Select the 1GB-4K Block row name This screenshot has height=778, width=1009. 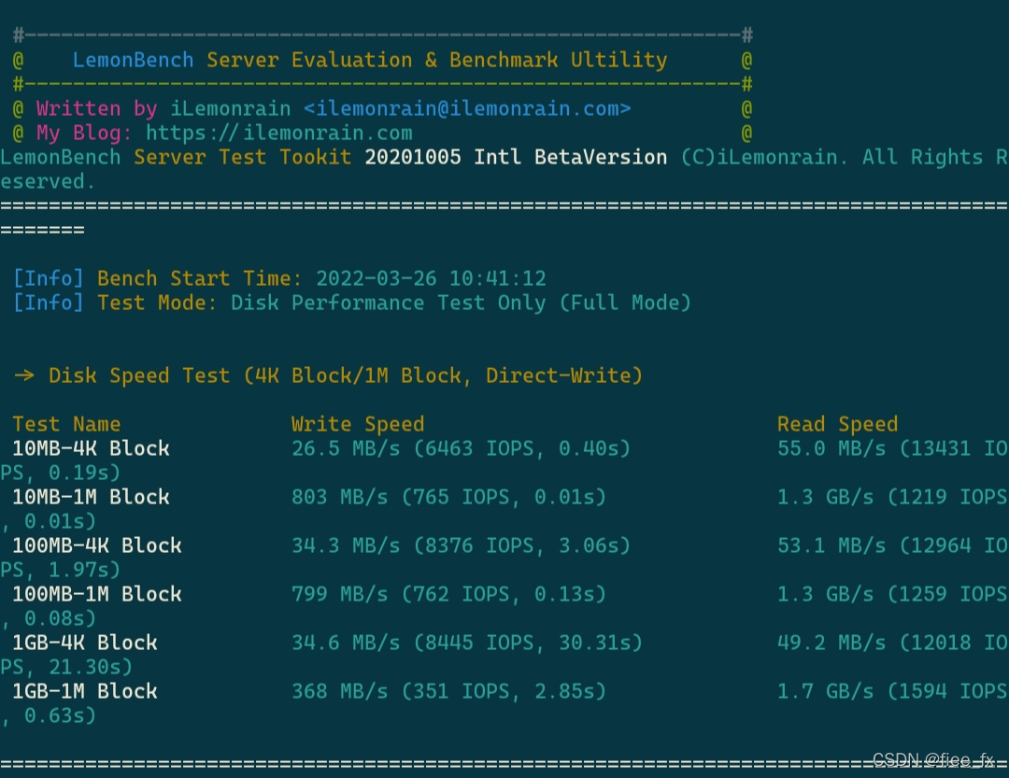click(x=84, y=643)
